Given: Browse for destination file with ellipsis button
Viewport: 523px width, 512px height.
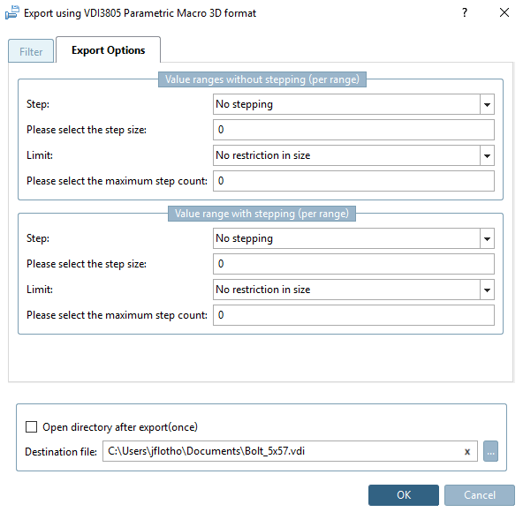Looking at the screenshot, I should (x=490, y=451).
